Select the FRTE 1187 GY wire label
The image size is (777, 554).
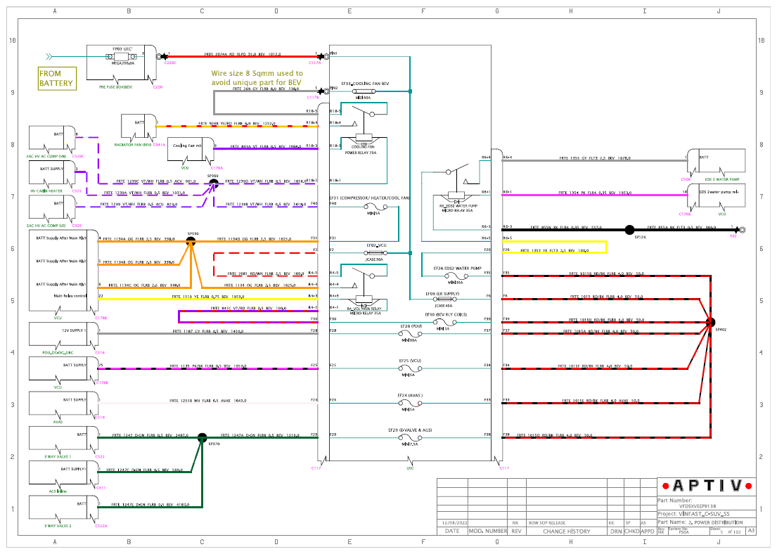pos(207,331)
